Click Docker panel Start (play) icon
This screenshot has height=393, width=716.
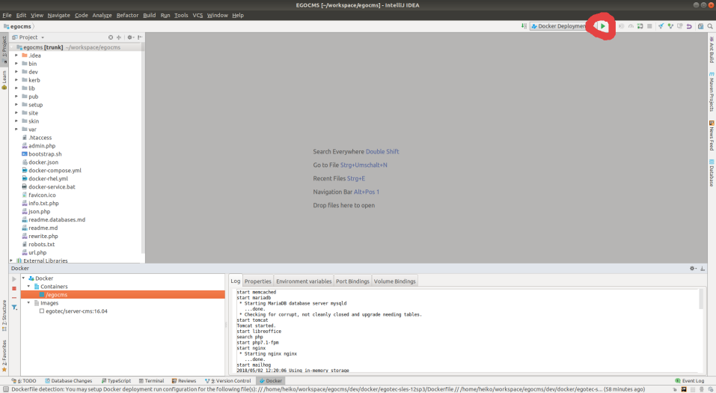(14, 278)
